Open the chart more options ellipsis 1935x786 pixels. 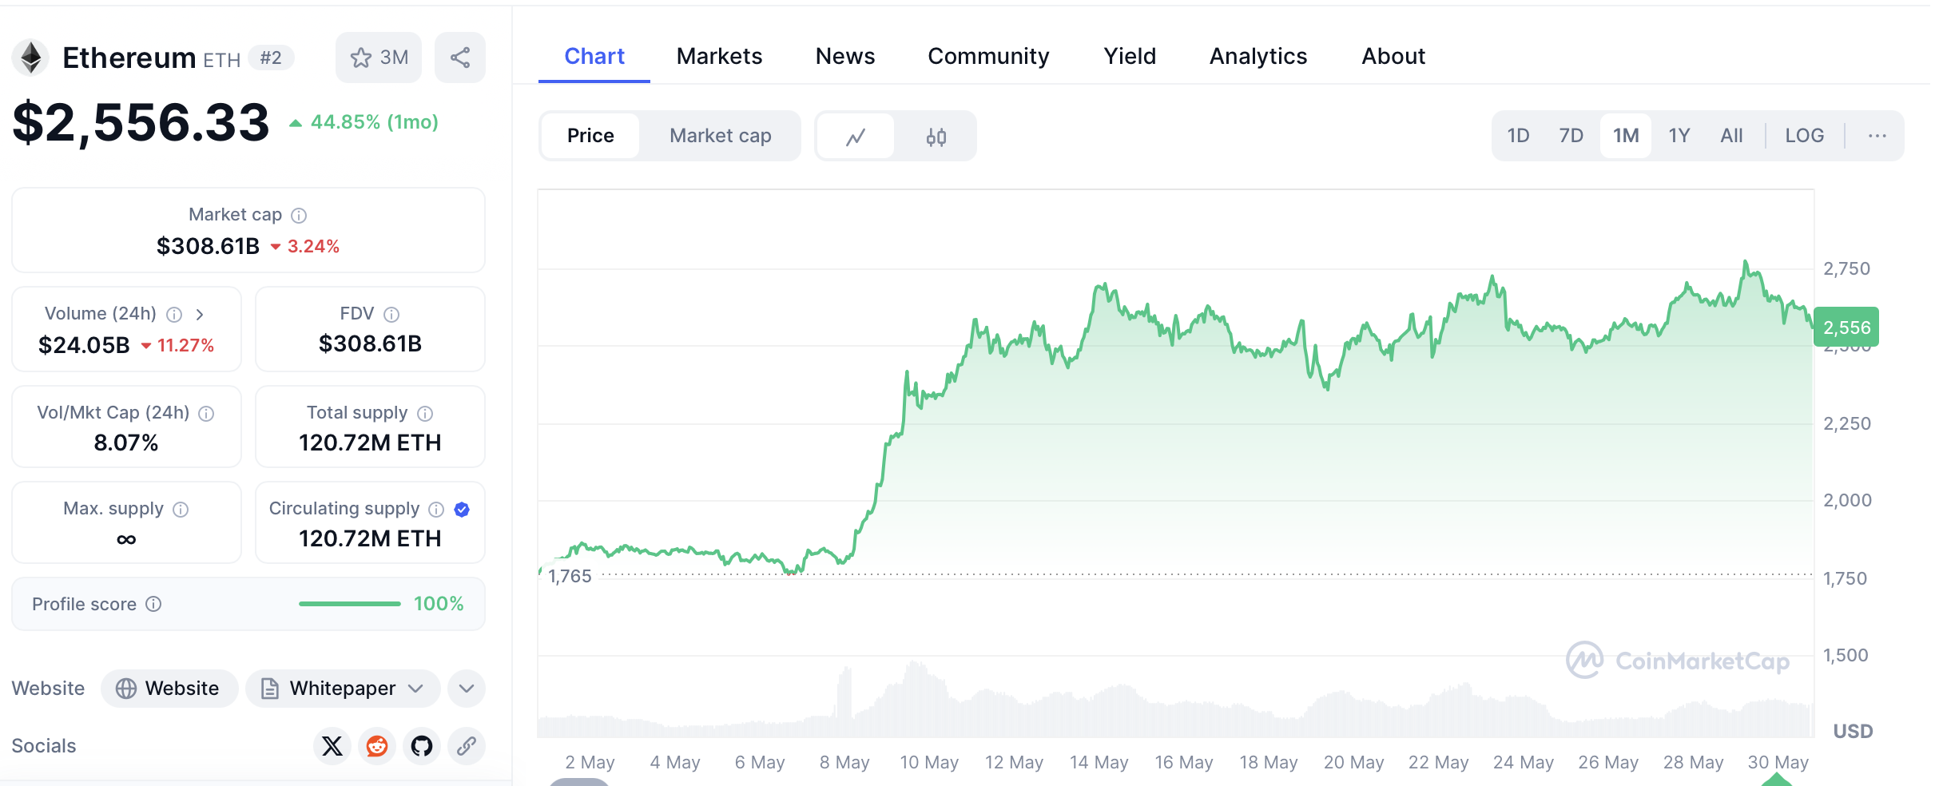pyautogui.click(x=1877, y=137)
